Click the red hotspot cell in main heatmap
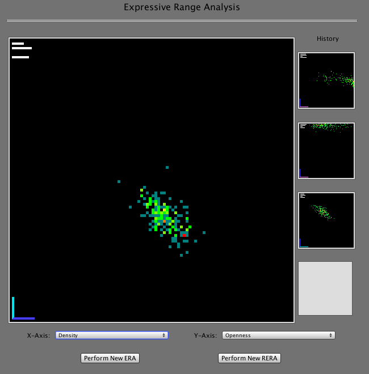Viewport: 369px width, 374px height. (x=184, y=235)
